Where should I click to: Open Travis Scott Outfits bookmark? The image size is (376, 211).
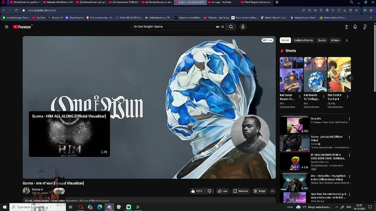[245, 18]
